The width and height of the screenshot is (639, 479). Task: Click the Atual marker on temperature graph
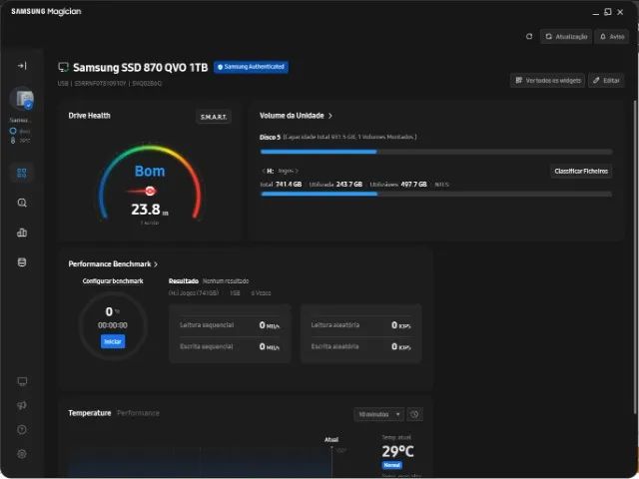click(x=331, y=440)
